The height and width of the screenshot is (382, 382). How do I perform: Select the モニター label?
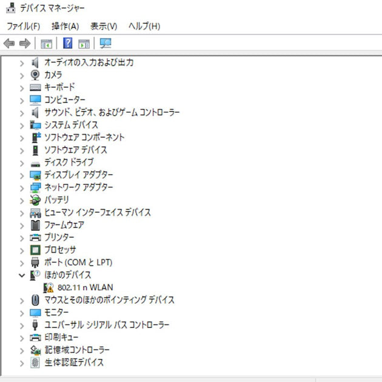[x=56, y=313]
